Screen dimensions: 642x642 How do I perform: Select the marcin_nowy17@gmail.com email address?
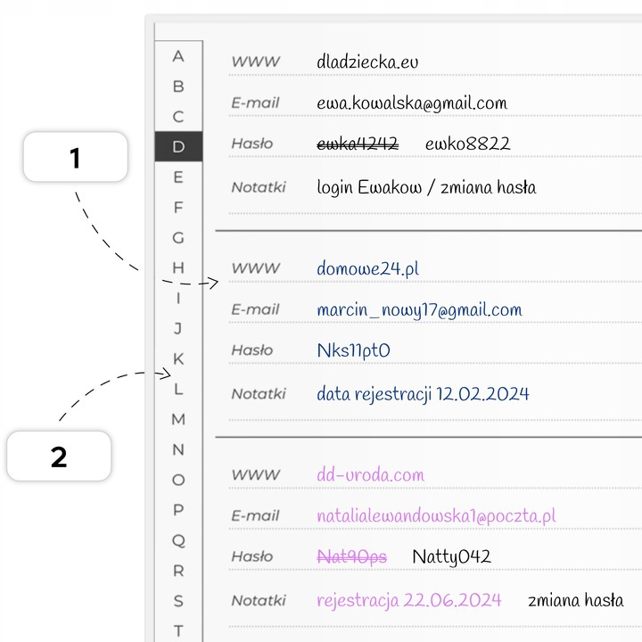[x=419, y=310]
